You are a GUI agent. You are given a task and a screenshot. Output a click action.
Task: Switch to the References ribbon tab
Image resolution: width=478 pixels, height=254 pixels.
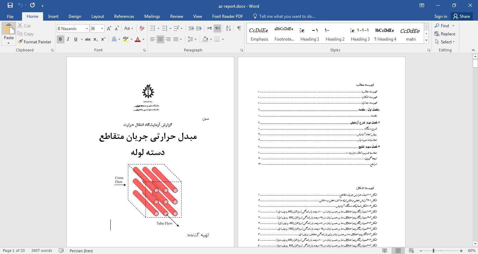(x=124, y=16)
